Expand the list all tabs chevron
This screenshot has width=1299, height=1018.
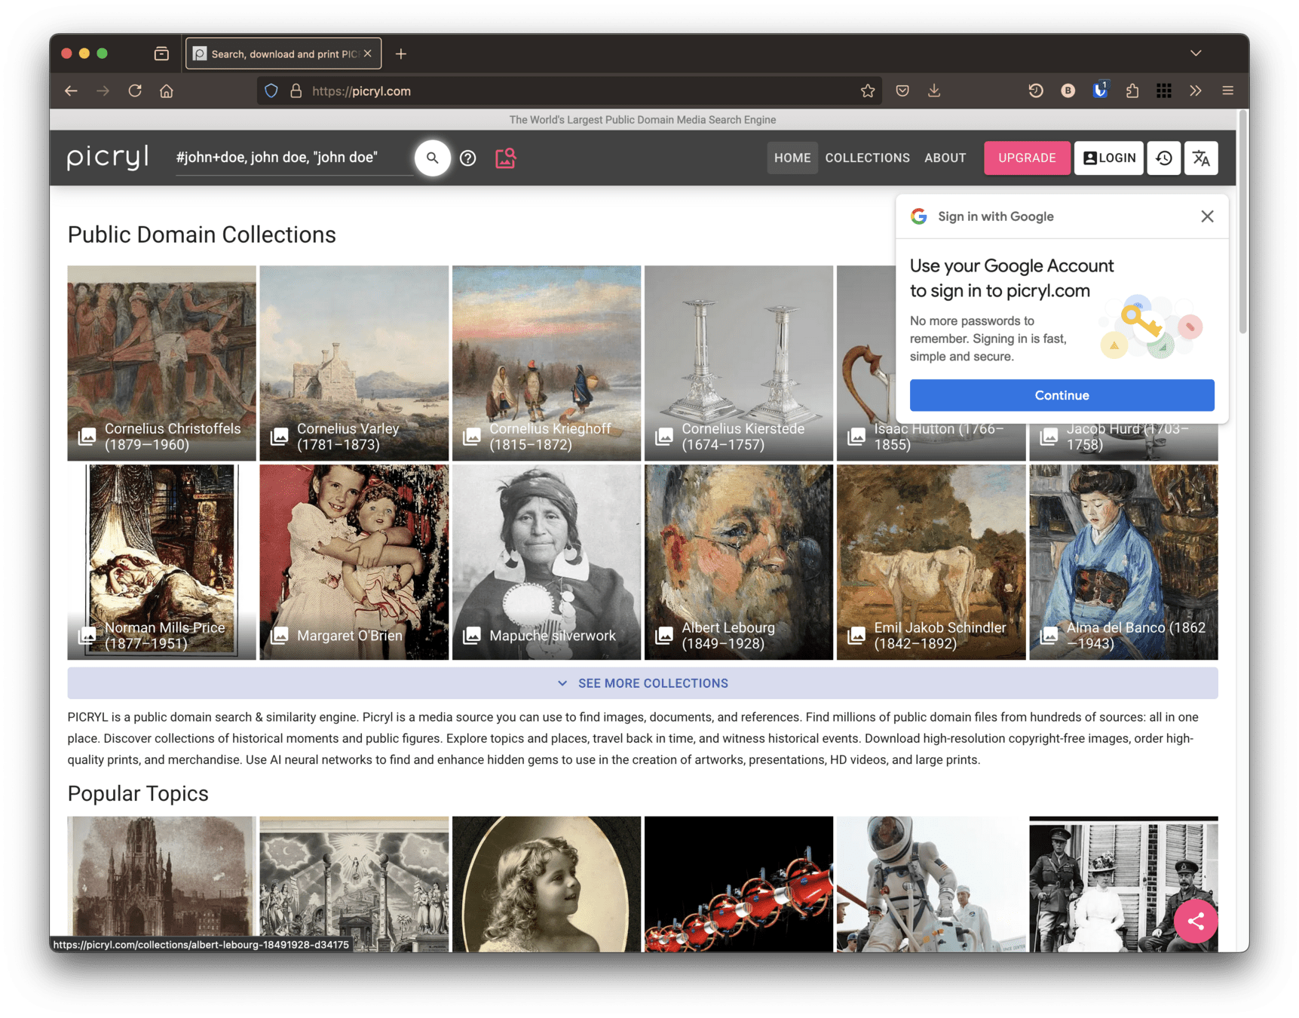coord(1196,54)
